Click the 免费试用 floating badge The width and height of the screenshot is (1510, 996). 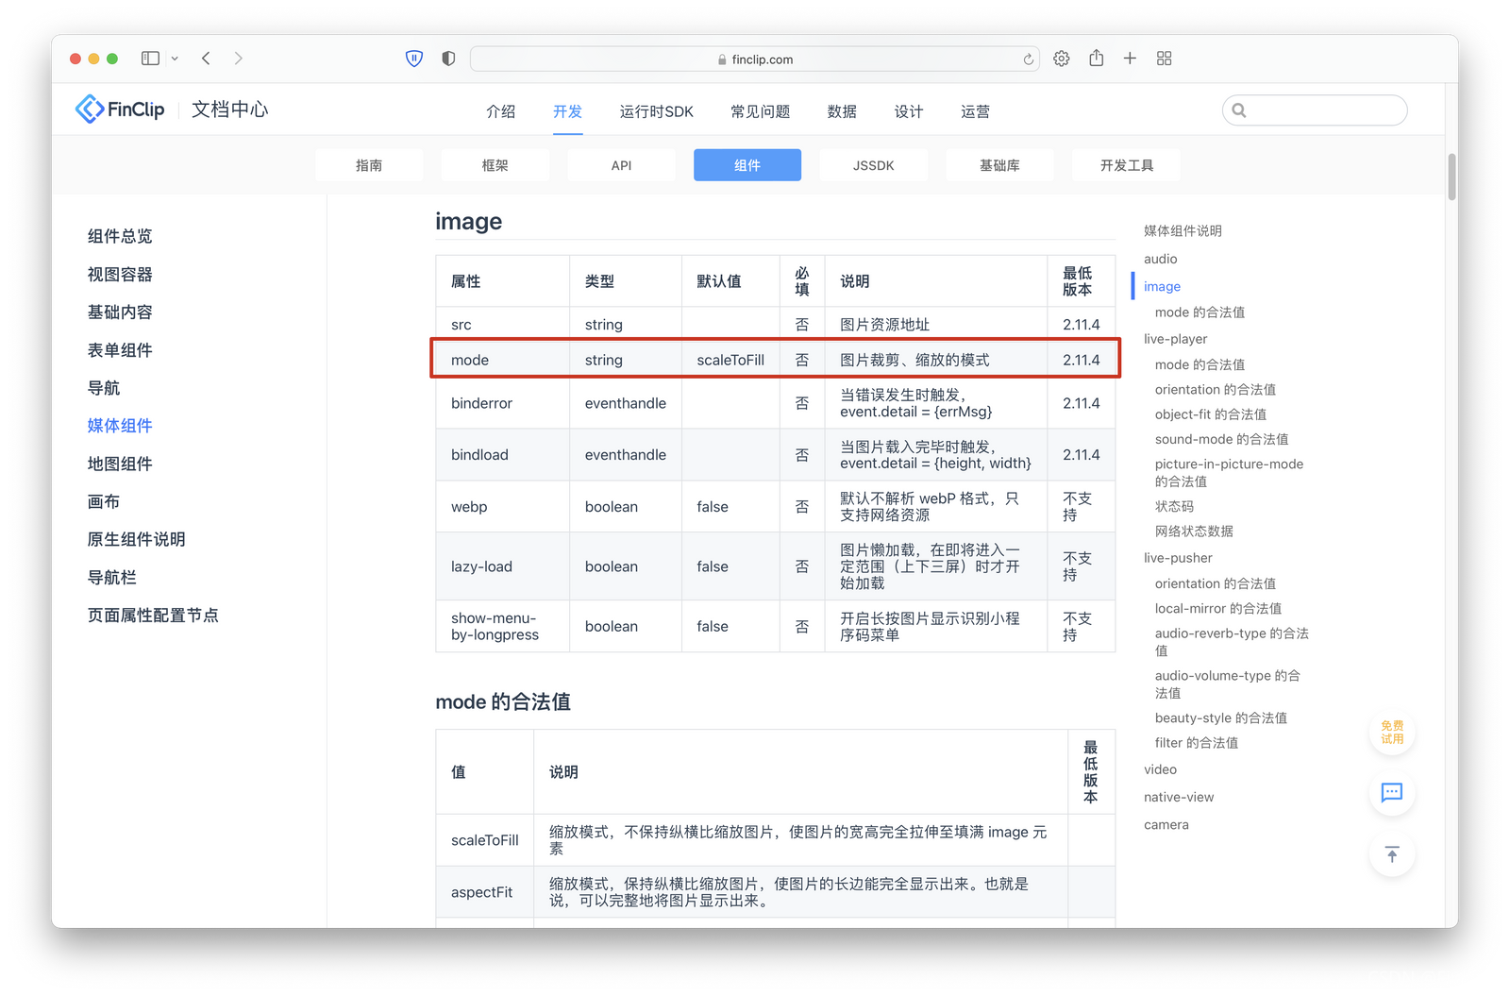coord(1391,733)
